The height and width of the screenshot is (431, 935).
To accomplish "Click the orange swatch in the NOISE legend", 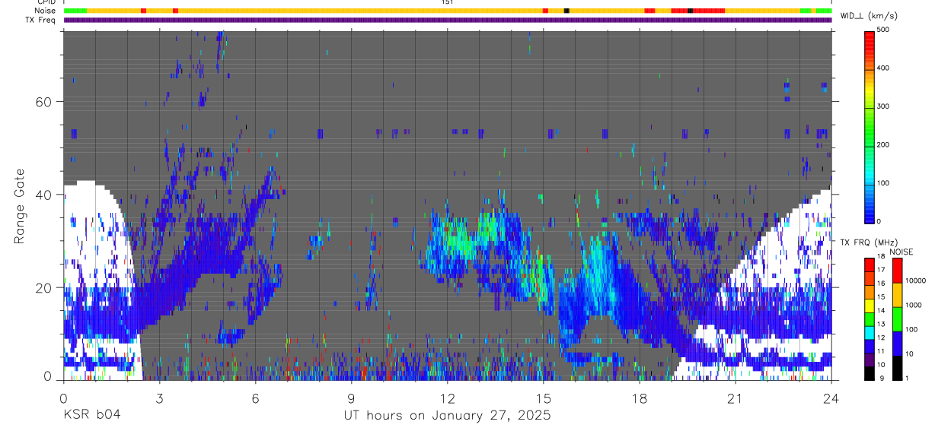I will pos(897,295).
